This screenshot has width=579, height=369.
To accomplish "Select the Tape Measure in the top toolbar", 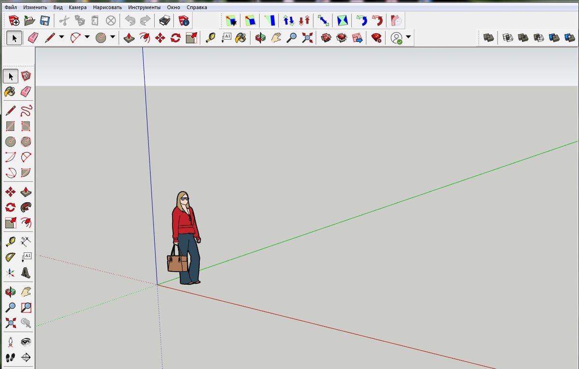I will coord(210,38).
